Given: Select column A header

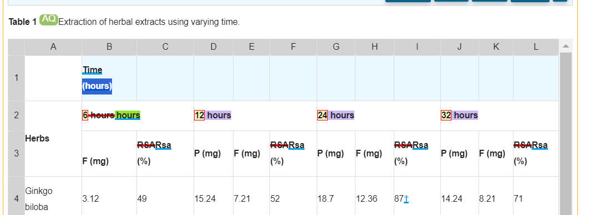Looking at the screenshot, I should tap(53, 47).
